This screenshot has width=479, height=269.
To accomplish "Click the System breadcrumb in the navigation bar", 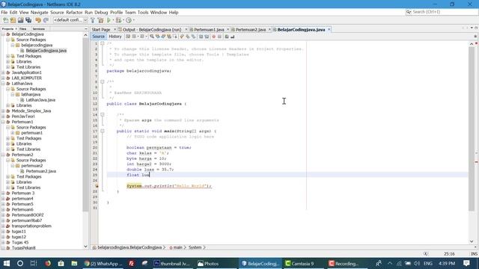I will pos(195,247).
